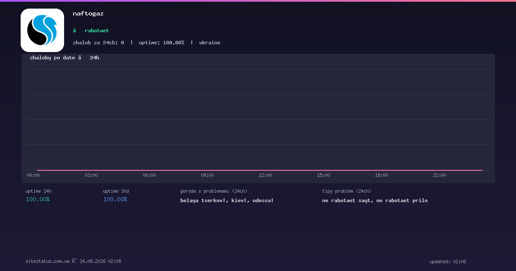Click the 12:00 time axis label

pyautogui.click(x=265, y=175)
